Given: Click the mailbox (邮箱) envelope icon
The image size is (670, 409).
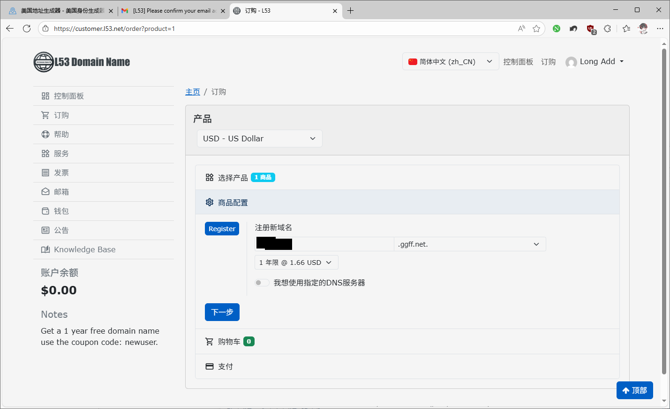Looking at the screenshot, I should pyautogui.click(x=45, y=192).
